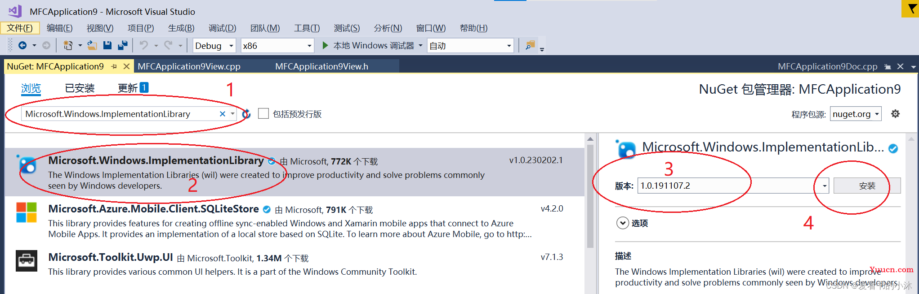Screen dimensions: 919x294
Task: Click the Redo arrow icon
Action: click(168, 45)
